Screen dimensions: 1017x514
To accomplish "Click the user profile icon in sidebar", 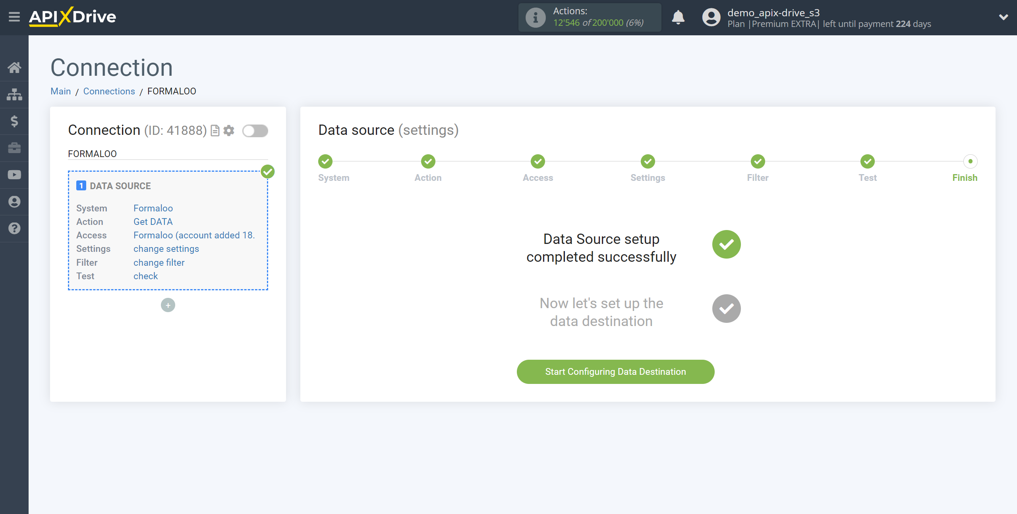I will pyautogui.click(x=14, y=202).
